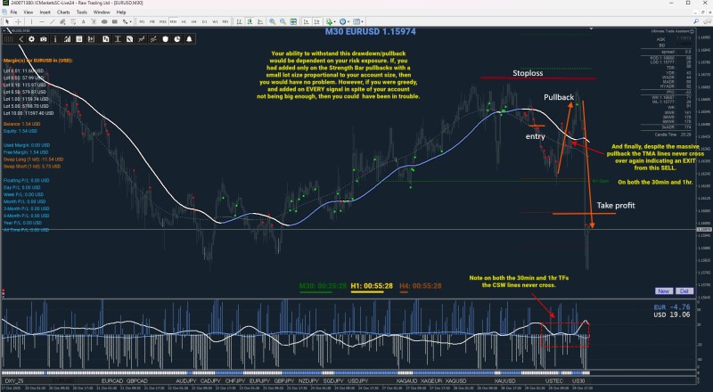713x392 pixels.
Task: Select the orange Take profit line
Action: point(584,213)
